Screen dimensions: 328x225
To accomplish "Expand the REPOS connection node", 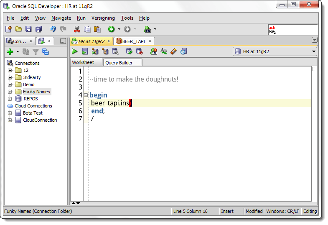I will tap(10, 99).
